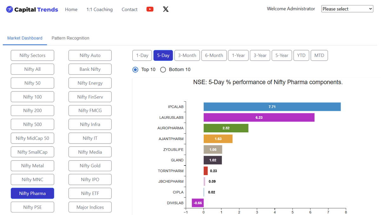This screenshot has height=215, width=381.
Task: Select the Nifty MidCap 50 index
Action: tap(32, 138)
